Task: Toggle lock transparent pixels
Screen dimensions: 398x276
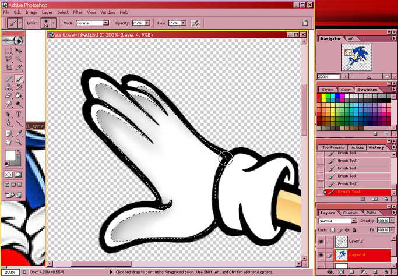Action: tap(333, 230)
